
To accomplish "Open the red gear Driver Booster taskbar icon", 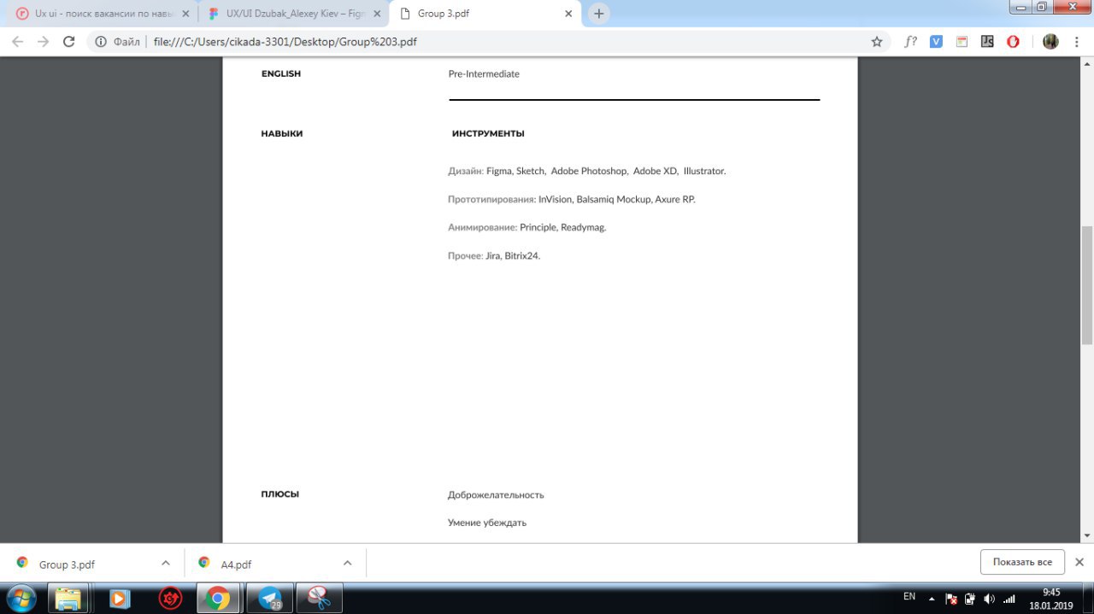I will pyautogui.click(x=172, y=598).
